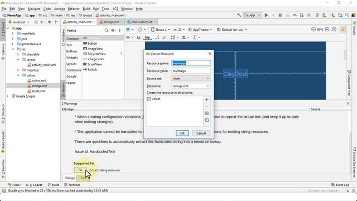Build the project with the hammer icon
This screenshot has width=357, height=201.
239,15
